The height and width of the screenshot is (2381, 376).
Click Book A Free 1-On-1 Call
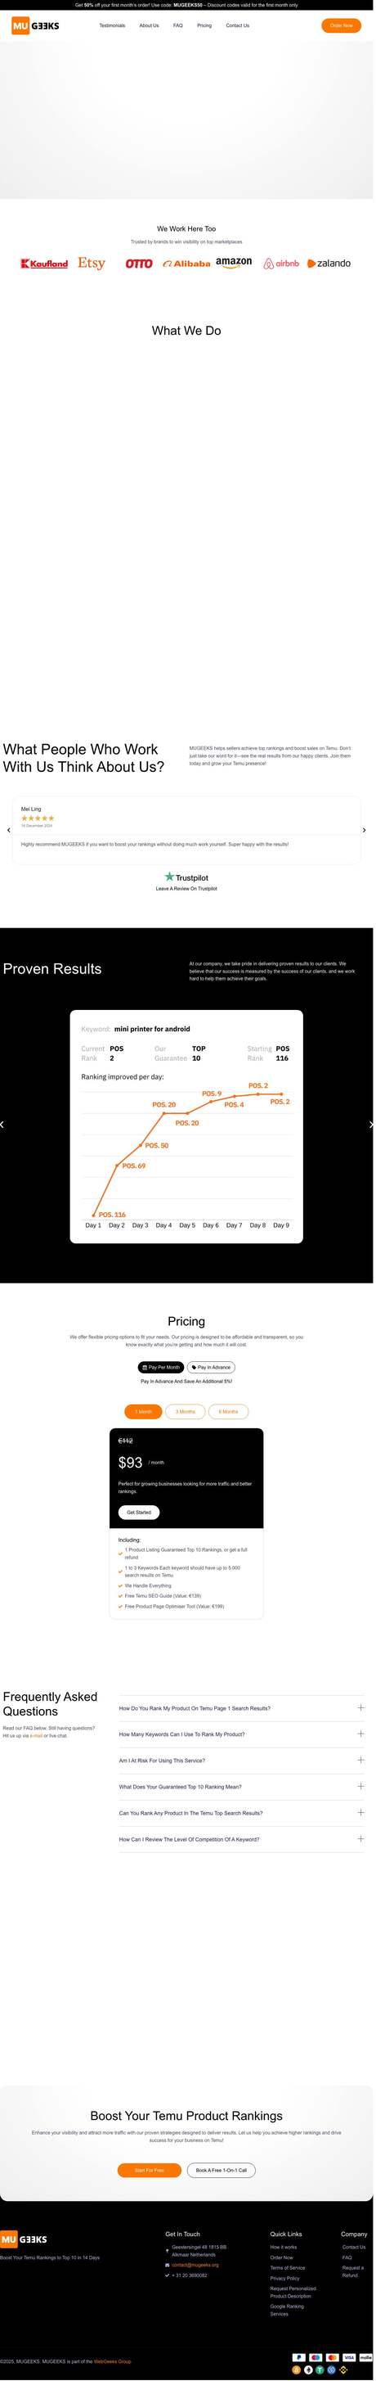point(222,2169)
